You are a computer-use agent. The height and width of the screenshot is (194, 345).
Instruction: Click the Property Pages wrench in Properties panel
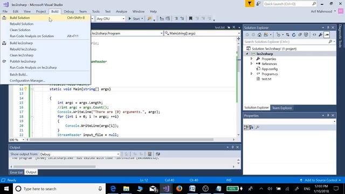pos(257,127)
